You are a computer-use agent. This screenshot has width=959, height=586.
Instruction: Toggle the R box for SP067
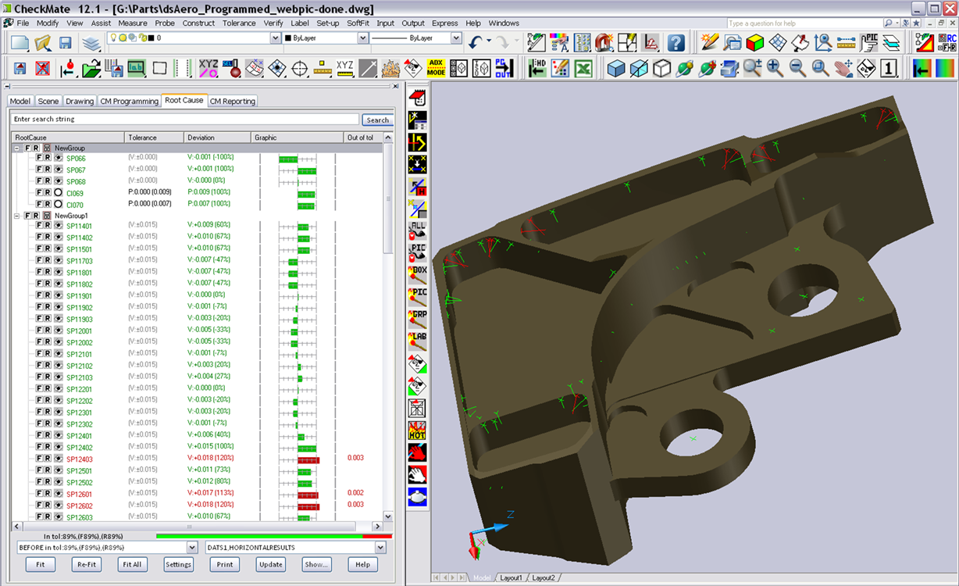pos(48,170)
